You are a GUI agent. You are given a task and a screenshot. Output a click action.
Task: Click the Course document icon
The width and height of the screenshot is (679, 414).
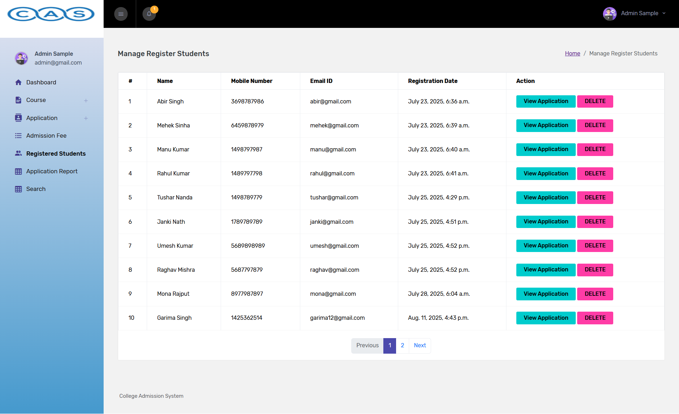tap(18, 100)
